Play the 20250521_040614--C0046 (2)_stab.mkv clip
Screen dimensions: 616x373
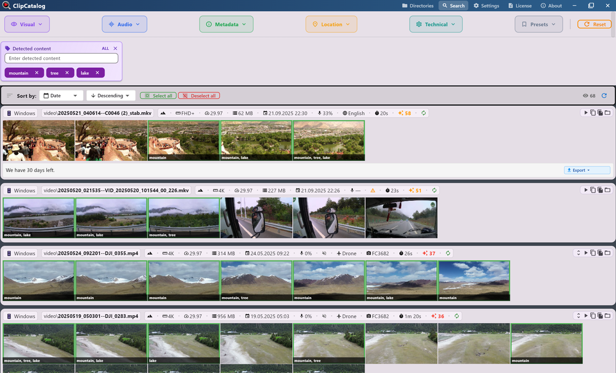pyautogui.click(x=586, y=112)
